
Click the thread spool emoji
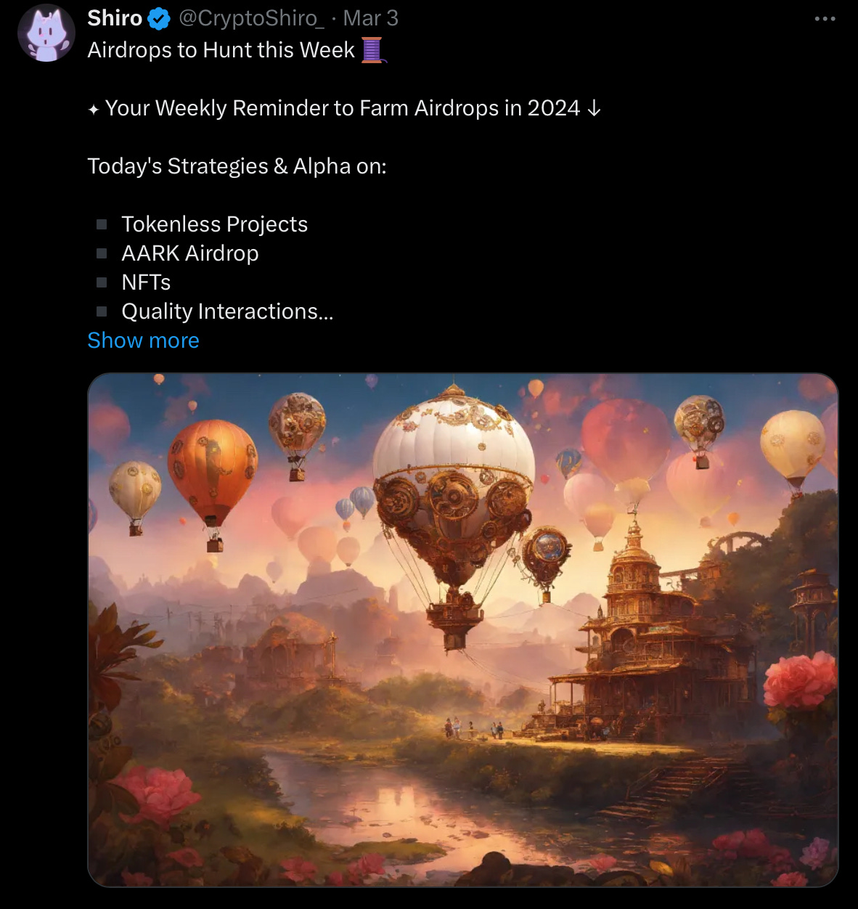pyautogui.click(x=372, y=50)
